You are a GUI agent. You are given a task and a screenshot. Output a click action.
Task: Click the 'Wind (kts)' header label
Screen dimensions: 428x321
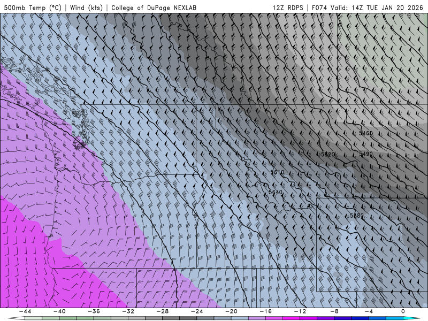[86, 7]
